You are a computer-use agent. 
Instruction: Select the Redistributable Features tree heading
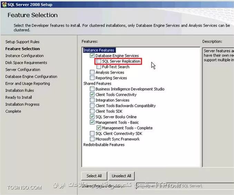(x=104, y=145)
